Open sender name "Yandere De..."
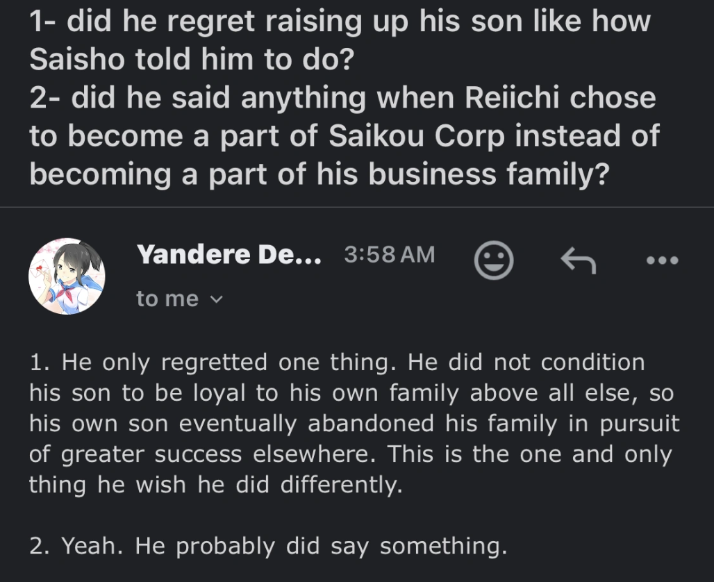 pyautogui.click(x=229, y=255)
